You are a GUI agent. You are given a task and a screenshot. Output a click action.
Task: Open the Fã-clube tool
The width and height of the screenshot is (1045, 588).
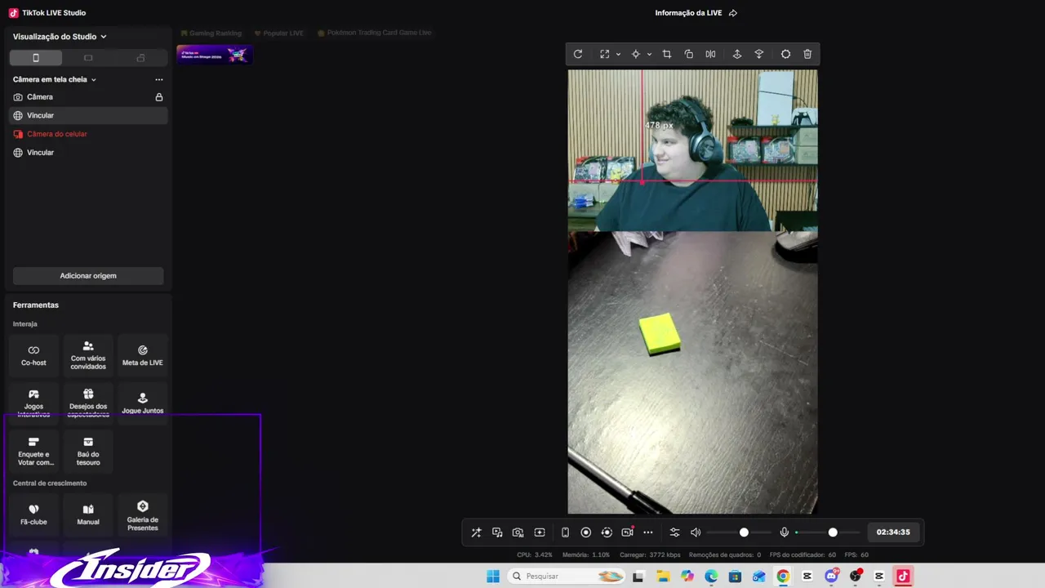click(33, 514)
